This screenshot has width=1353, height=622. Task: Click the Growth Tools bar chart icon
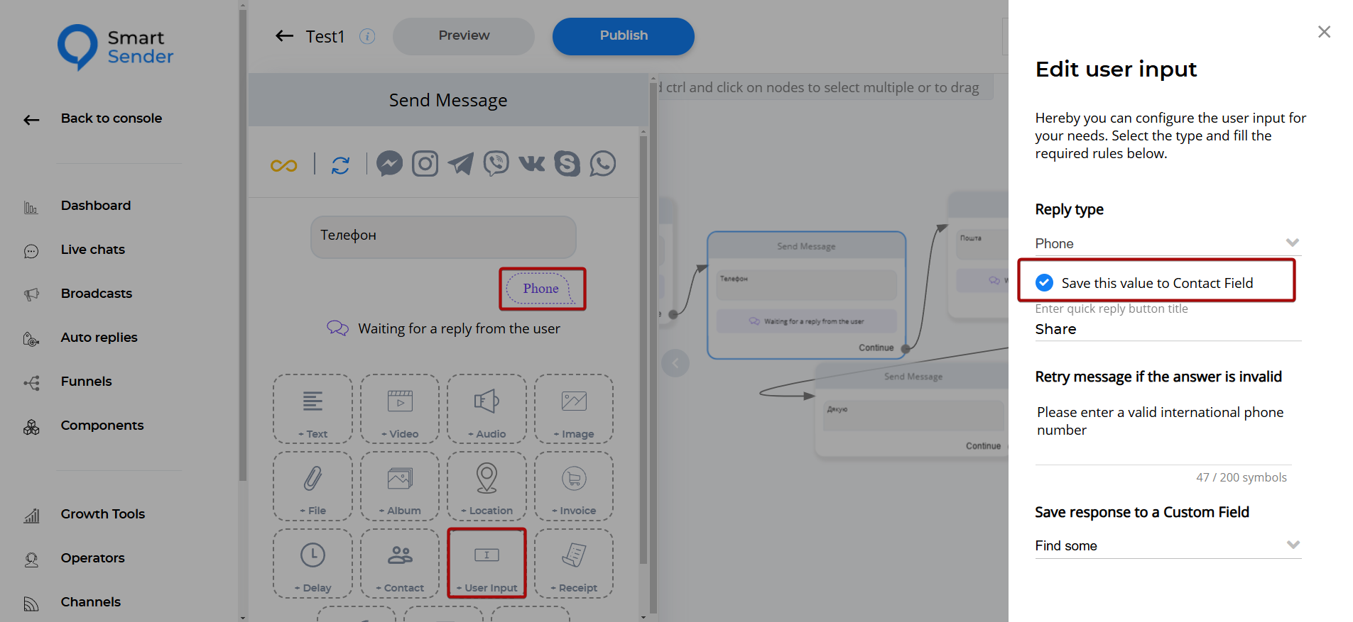[x=31, y=516]
